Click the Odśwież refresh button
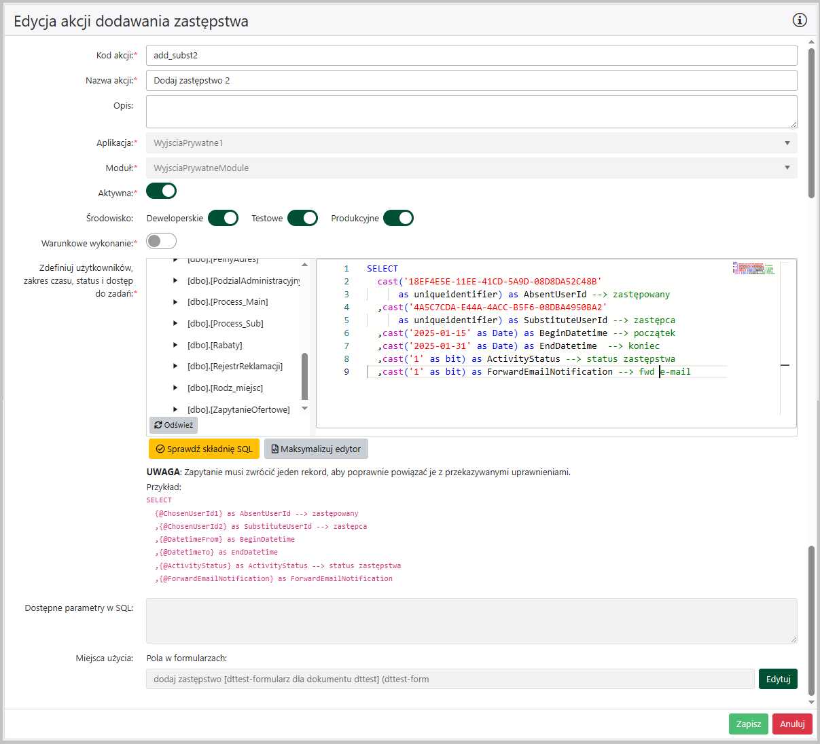 (x=173, y=425)
